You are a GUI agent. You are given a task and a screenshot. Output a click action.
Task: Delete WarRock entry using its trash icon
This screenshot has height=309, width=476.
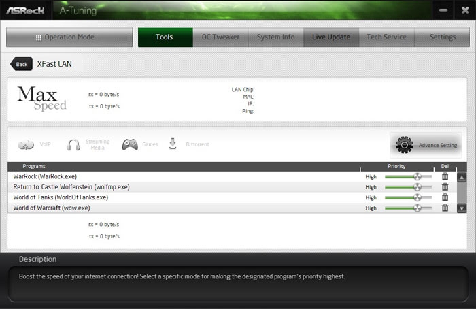445,176
